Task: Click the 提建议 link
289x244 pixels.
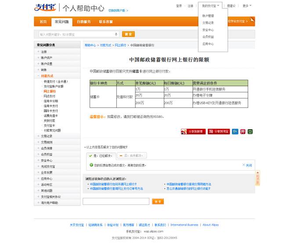Action: 231,6
